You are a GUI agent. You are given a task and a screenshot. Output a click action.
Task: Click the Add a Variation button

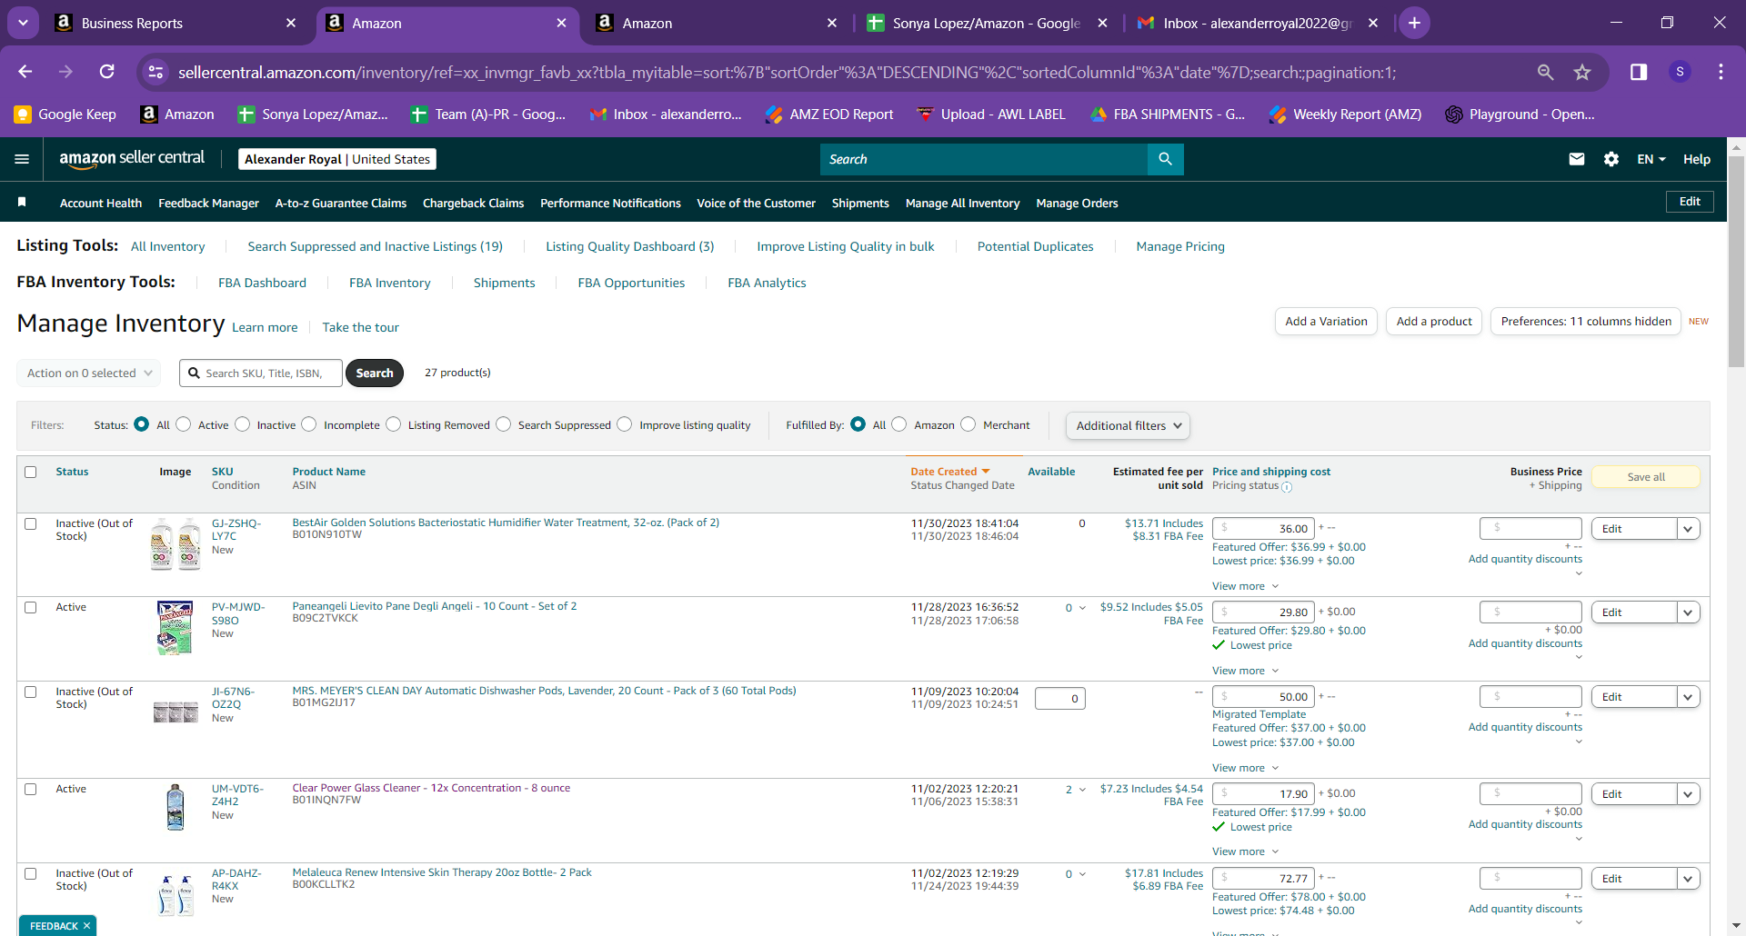point(1326,322)
